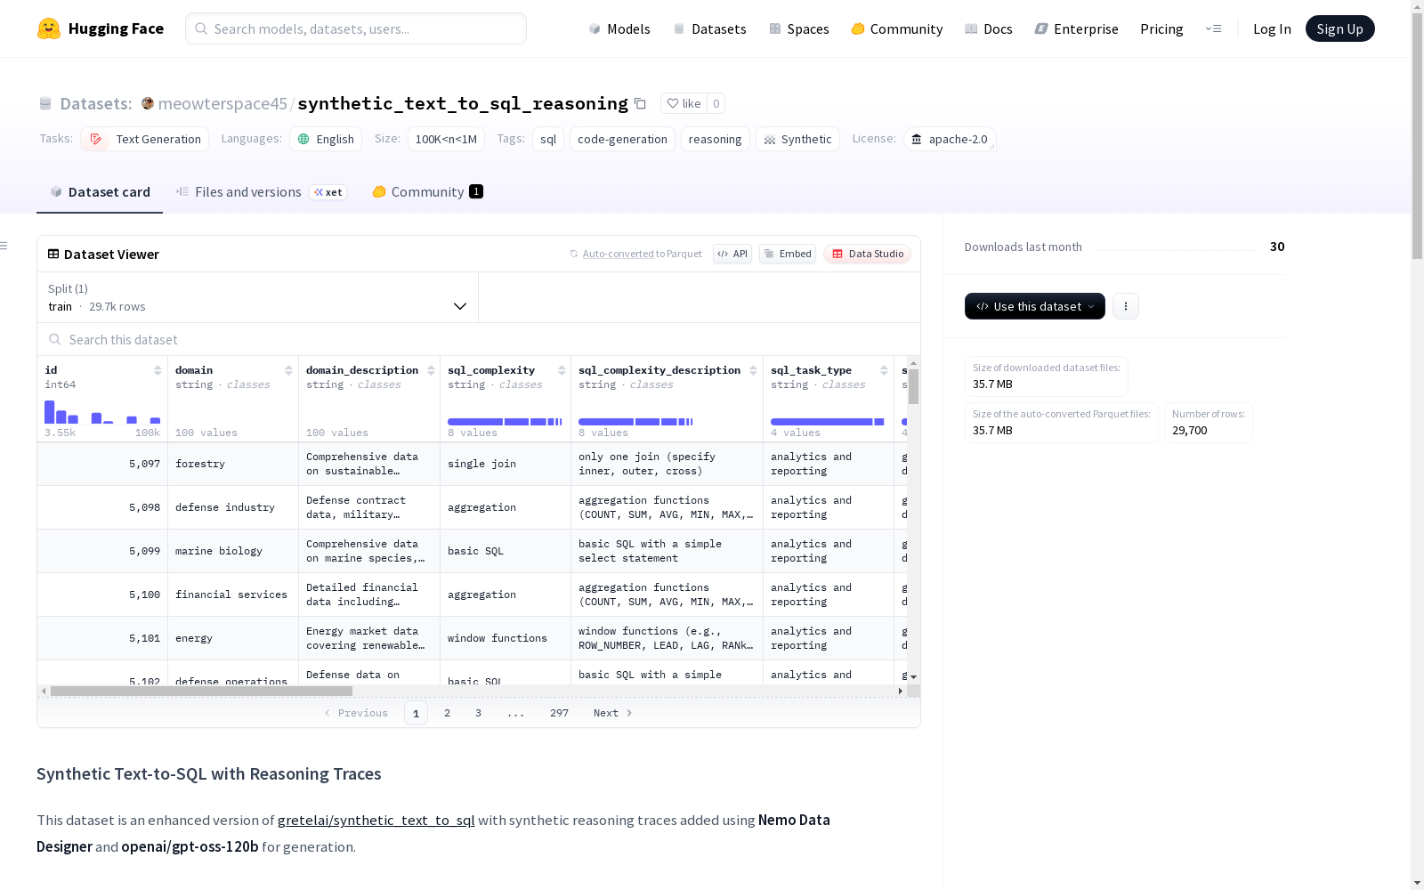Jump to page 297 of the dataset
Screen dimensions: 1424x890
(x=559, y=713)
